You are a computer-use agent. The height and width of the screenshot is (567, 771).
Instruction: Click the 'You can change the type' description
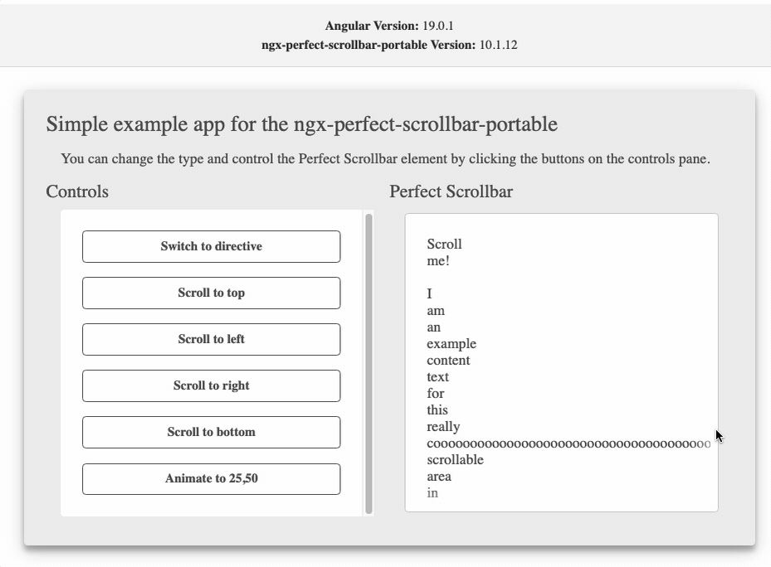[385, 158]
